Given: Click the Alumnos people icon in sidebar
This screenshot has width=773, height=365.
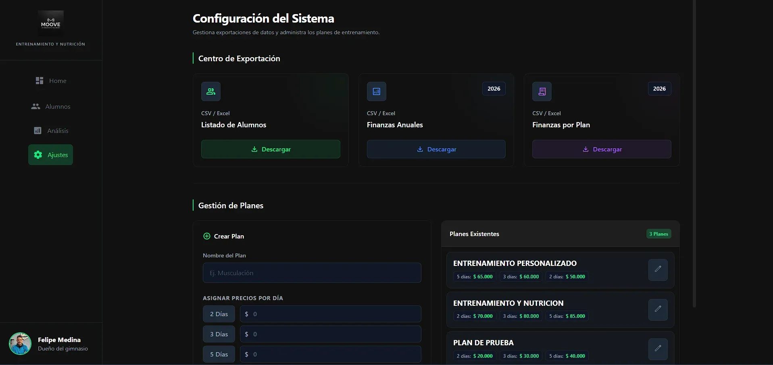Looking at the screenshot, I should tap(35, 106).
